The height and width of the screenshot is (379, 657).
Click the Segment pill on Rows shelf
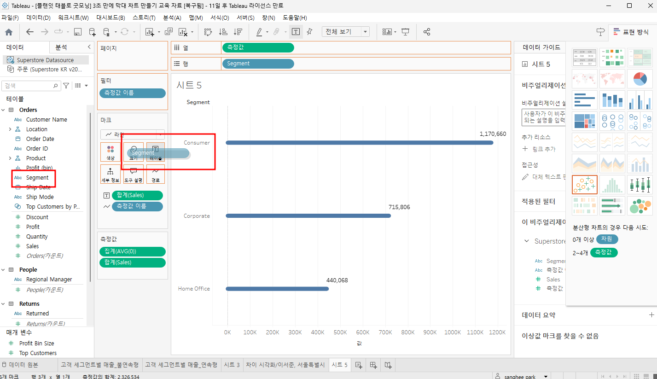258,64
